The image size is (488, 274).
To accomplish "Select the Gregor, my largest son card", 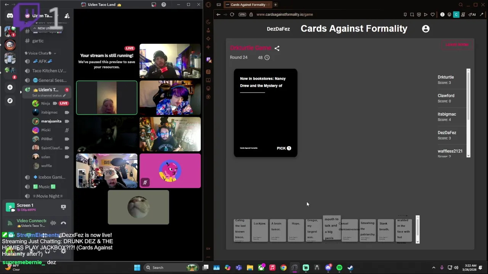I will pyautogui.click(x=314, y=230).
